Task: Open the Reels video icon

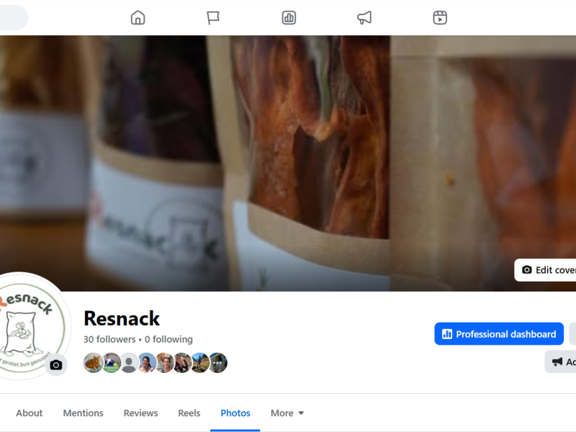Action: pyautogui.click(x=439, y=18)
